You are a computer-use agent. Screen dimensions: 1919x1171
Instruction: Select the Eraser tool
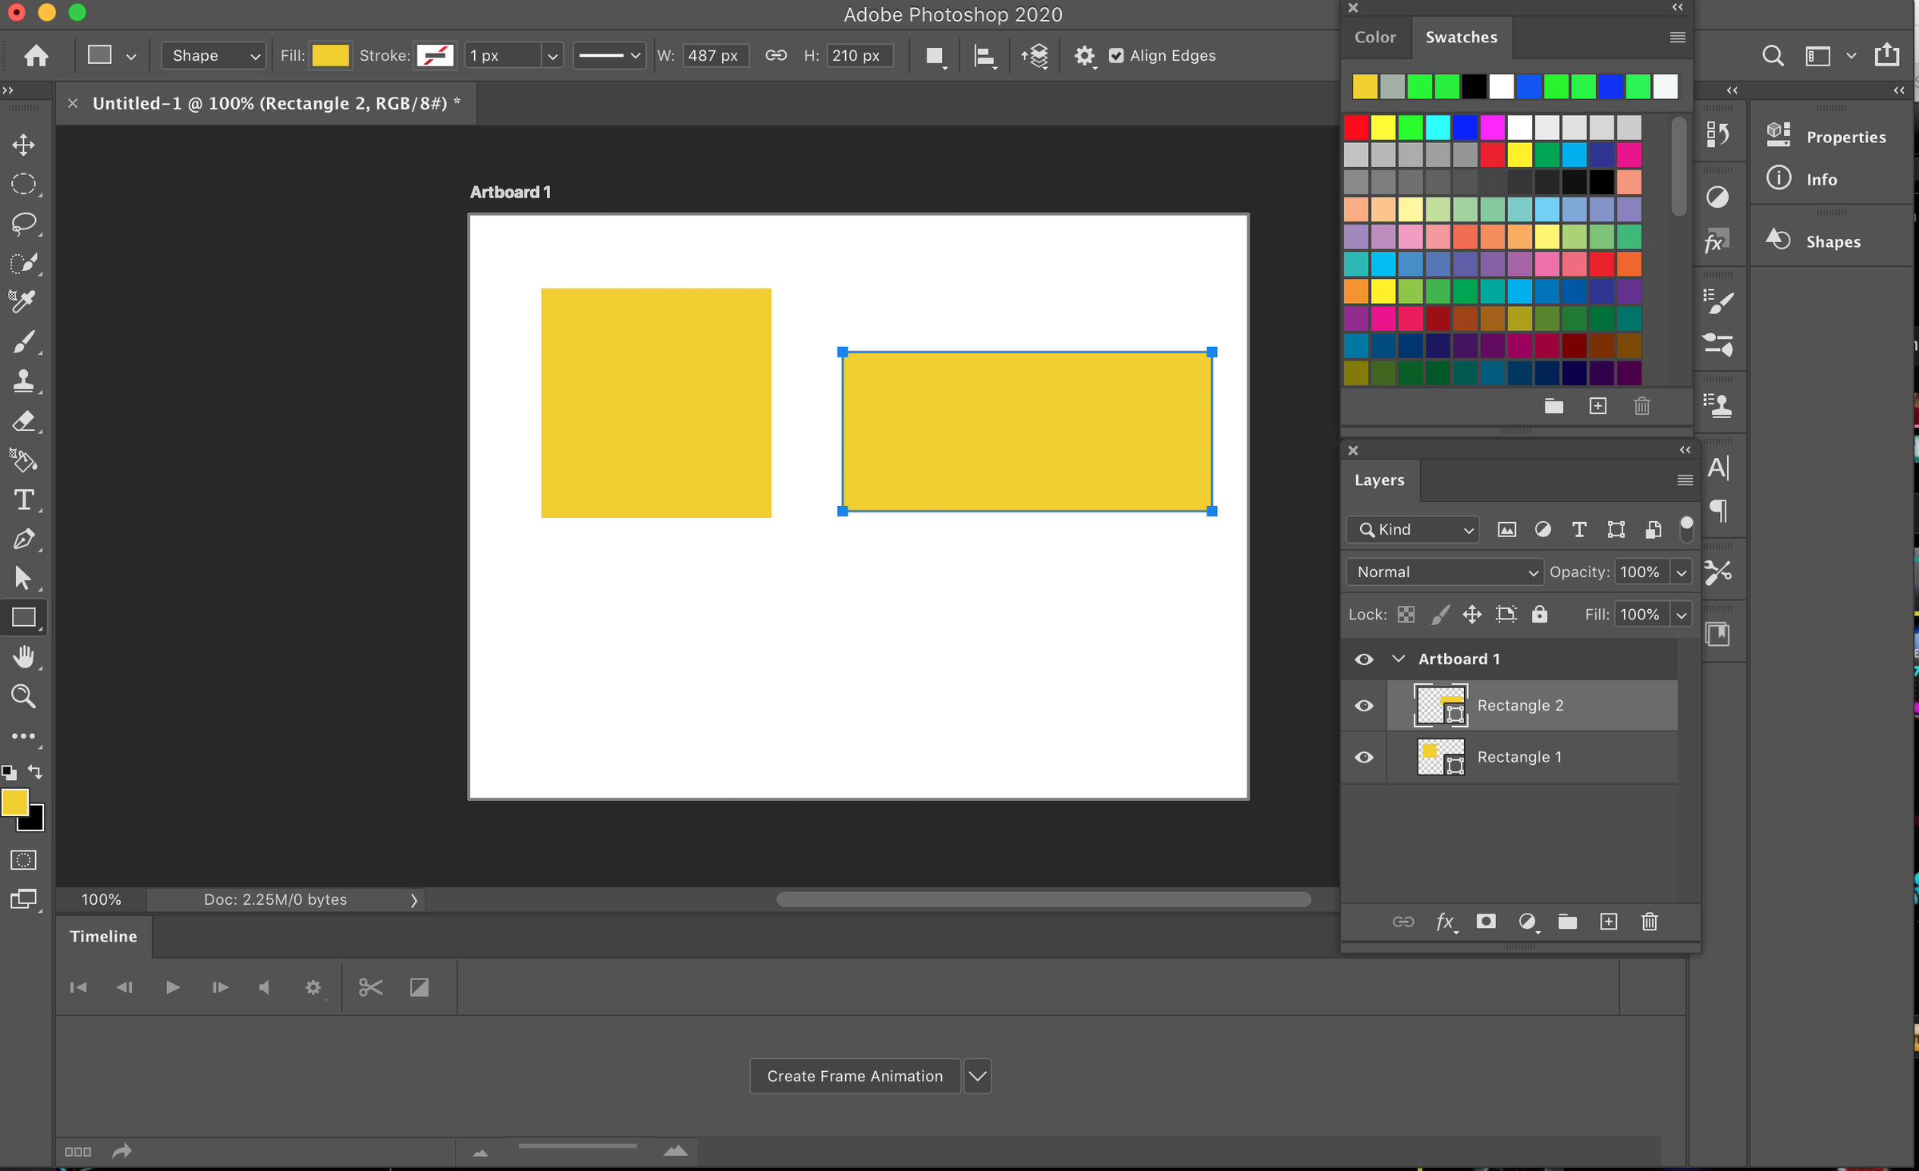coord(23,420)
